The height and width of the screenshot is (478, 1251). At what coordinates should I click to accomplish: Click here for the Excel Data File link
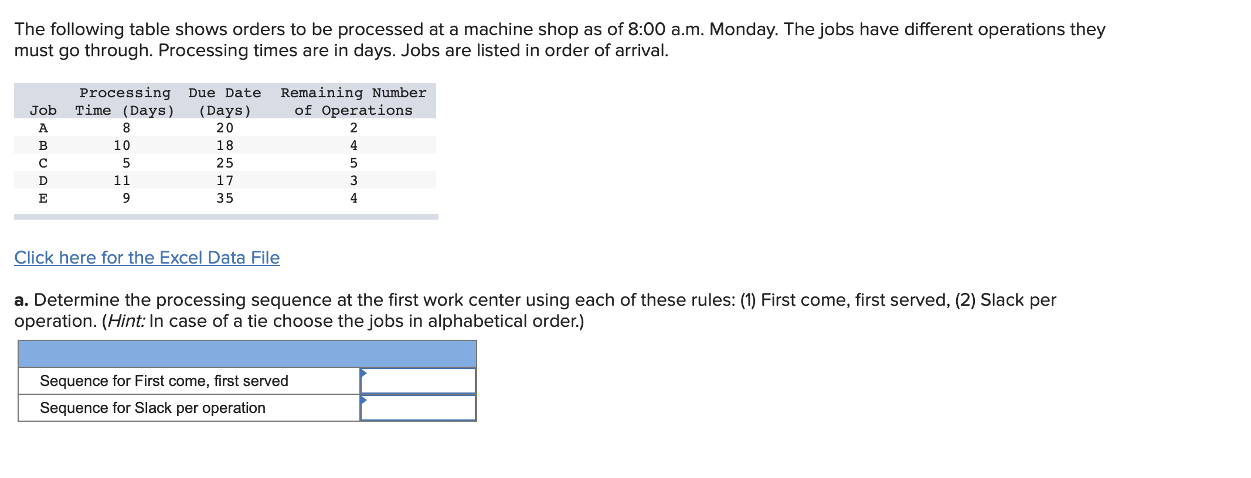(x=146, y=258)
